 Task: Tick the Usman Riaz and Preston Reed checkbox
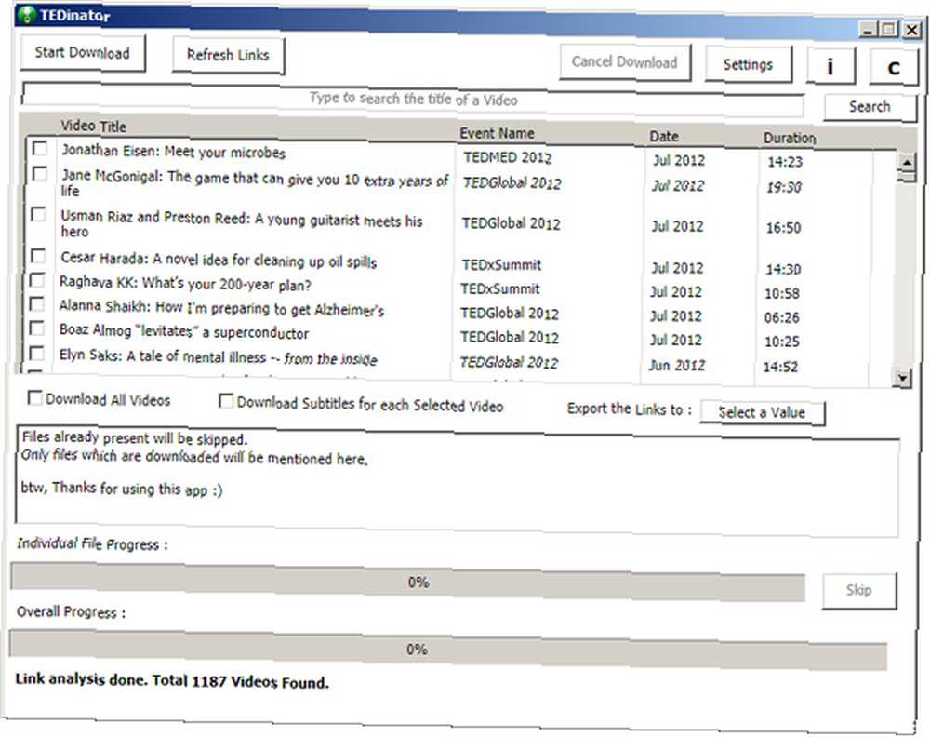point(38,214)
